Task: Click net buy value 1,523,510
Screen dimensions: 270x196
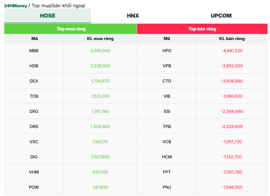Action: [x=100, y=96]
